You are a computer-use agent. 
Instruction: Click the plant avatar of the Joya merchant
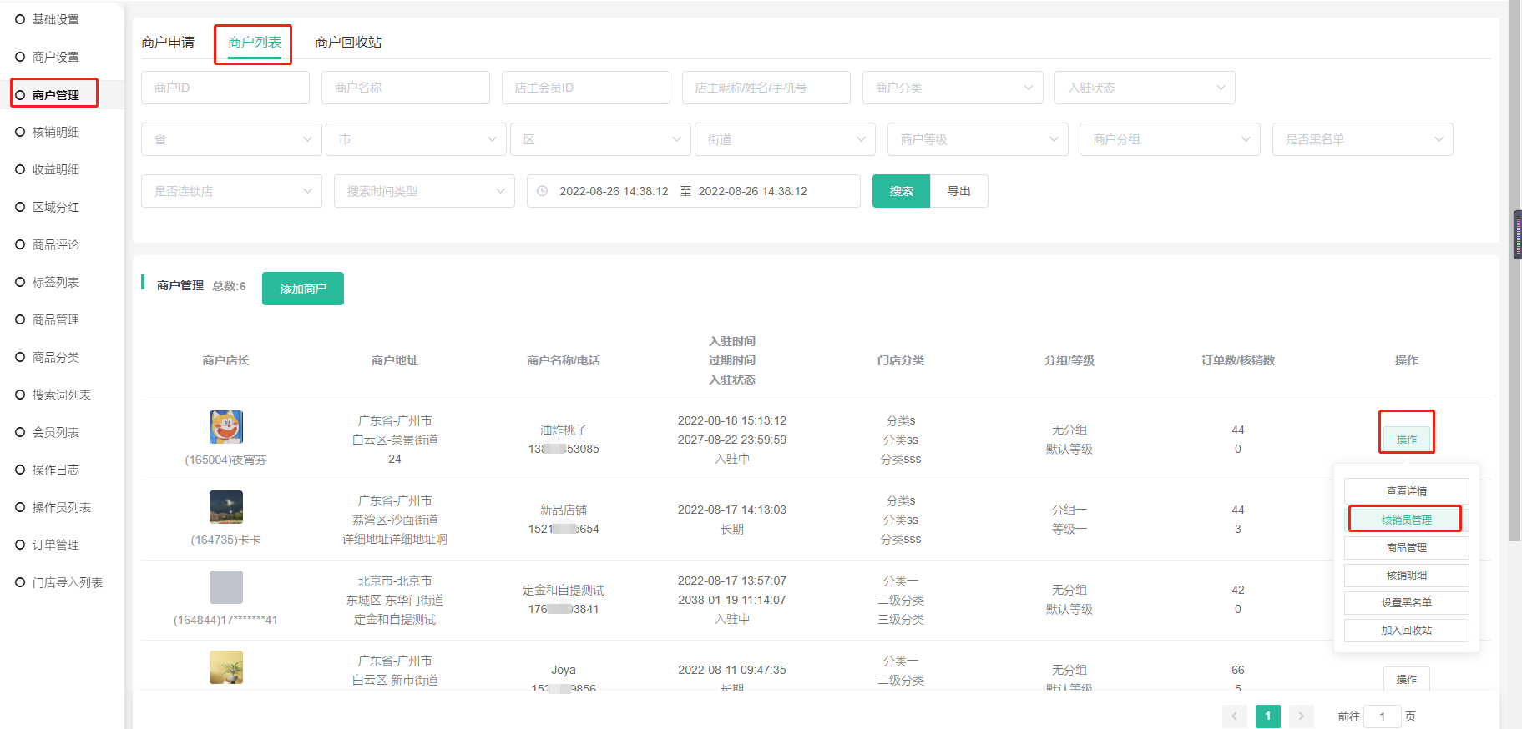coord(225,667)
